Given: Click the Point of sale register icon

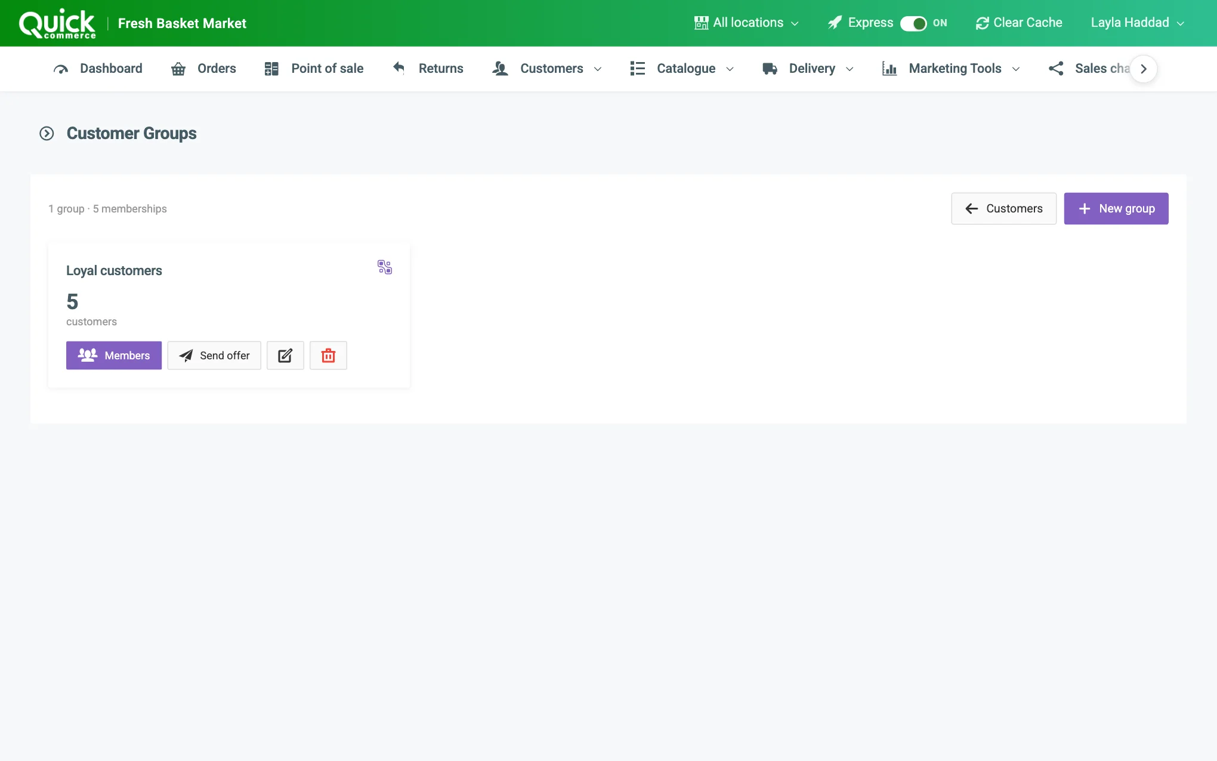Looking at the screenshot, I should pos(271,69).
